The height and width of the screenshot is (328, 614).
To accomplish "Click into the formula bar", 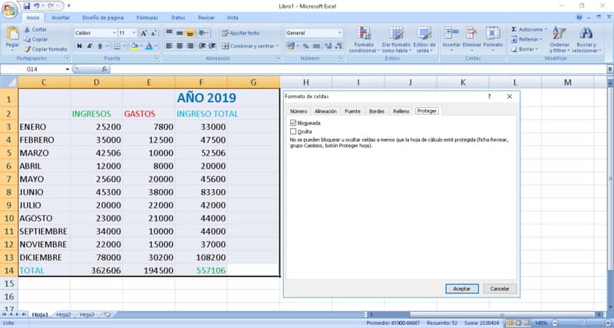I will (358, 69).
